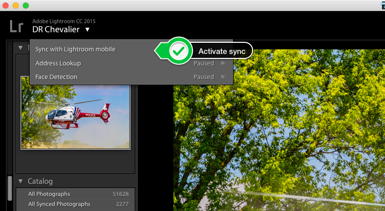
Task: Toggle the Paused status for Face Detection
Action: point(204,77)
